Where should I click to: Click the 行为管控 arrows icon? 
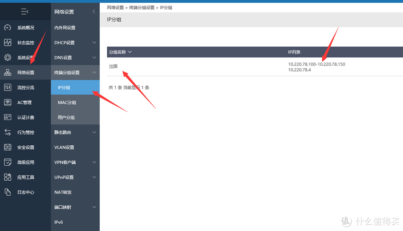[7, 132]
